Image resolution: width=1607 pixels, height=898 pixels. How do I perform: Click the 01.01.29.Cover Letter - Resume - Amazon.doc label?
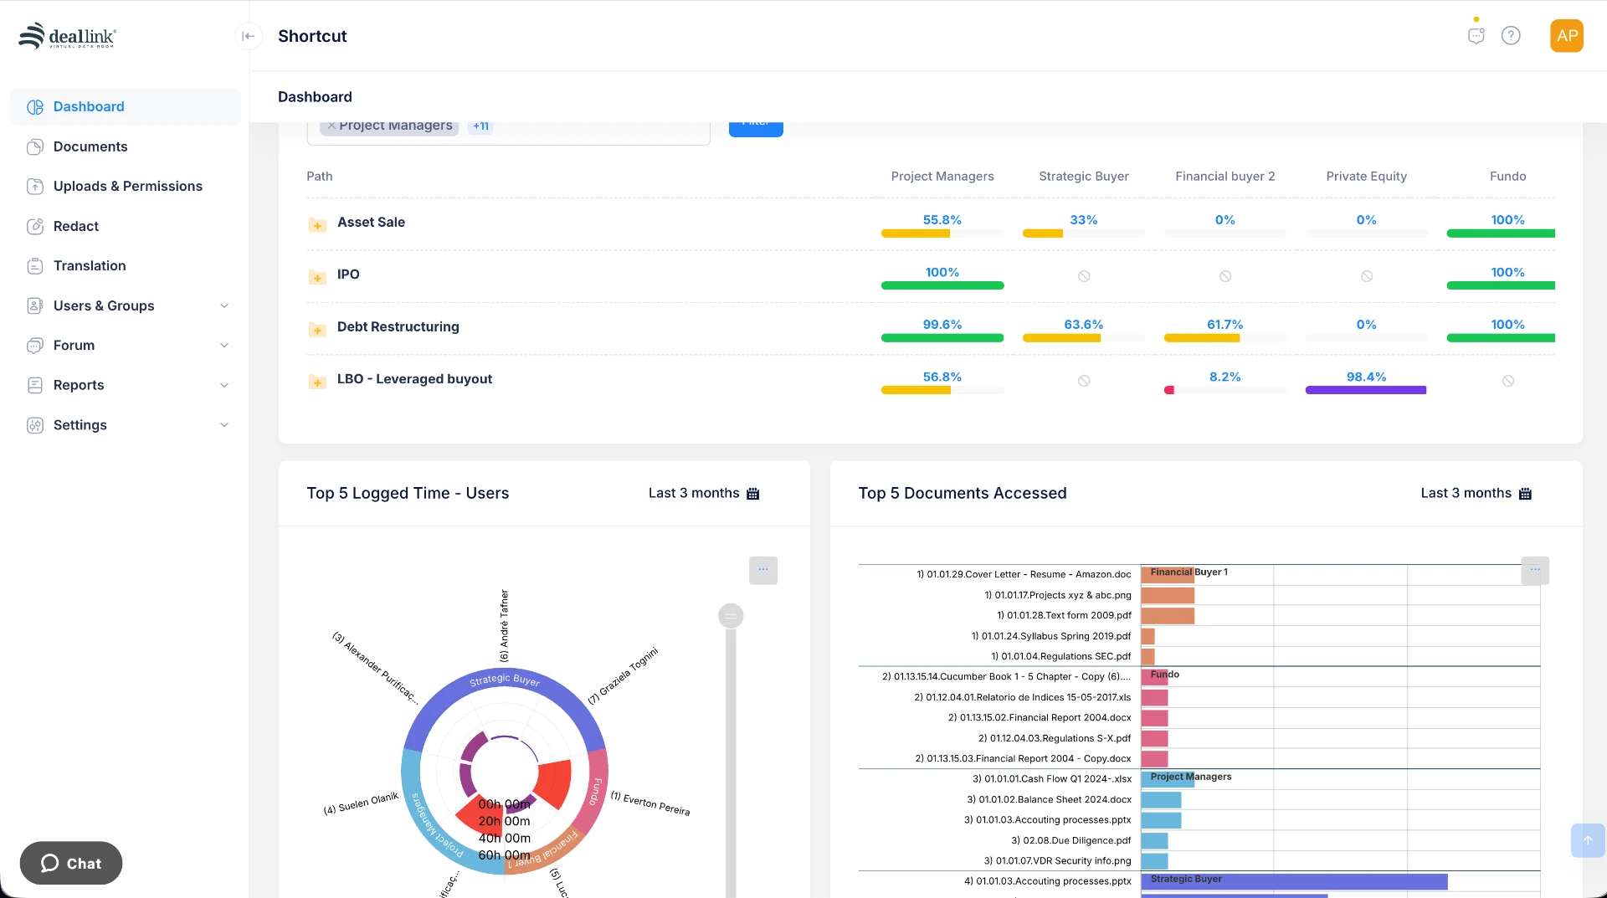1024,574
